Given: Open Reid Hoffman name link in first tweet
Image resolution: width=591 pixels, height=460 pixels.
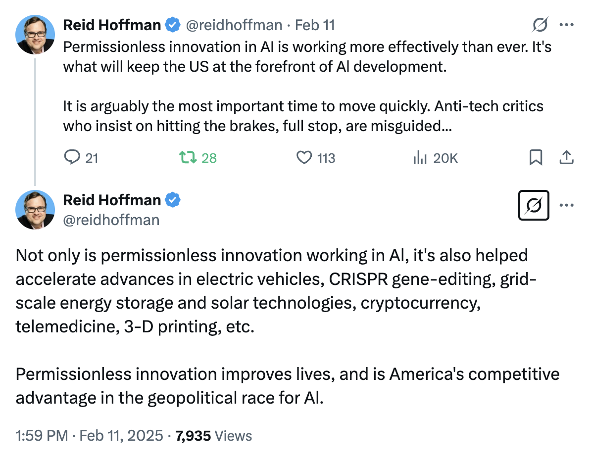Looking at the screenshot, I should coord(112,25).
